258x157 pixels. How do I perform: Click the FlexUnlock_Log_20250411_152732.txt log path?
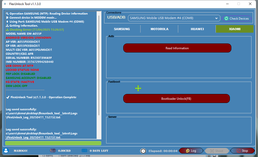[x=33, y=117]
